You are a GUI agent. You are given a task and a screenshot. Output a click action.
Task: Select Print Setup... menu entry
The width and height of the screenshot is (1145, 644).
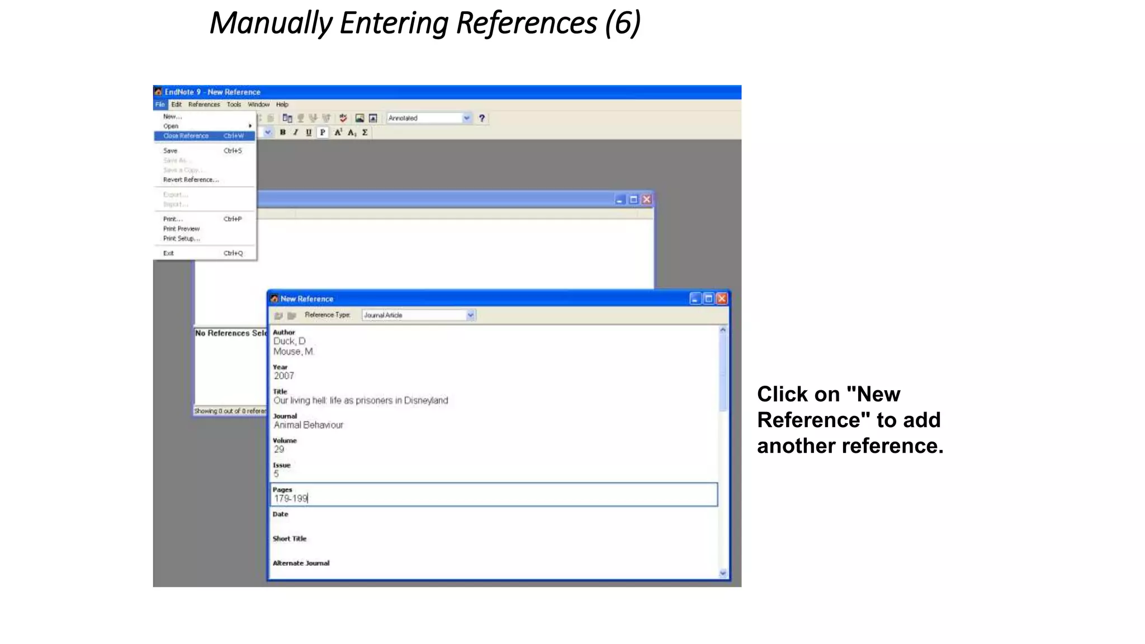pos(205,239)
